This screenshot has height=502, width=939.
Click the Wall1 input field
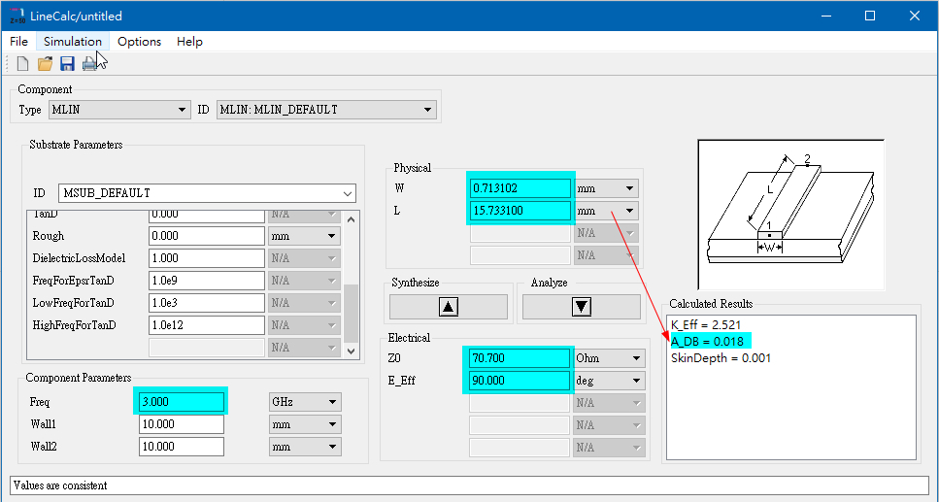[x=182, y=424]
